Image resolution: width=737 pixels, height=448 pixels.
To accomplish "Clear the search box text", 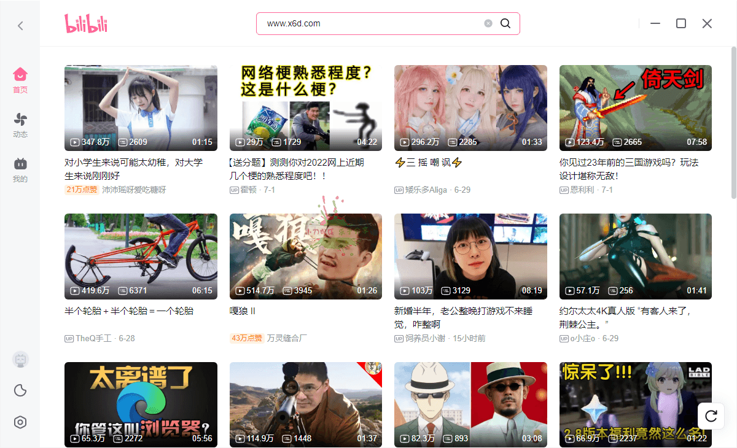I will click(488, 23).
